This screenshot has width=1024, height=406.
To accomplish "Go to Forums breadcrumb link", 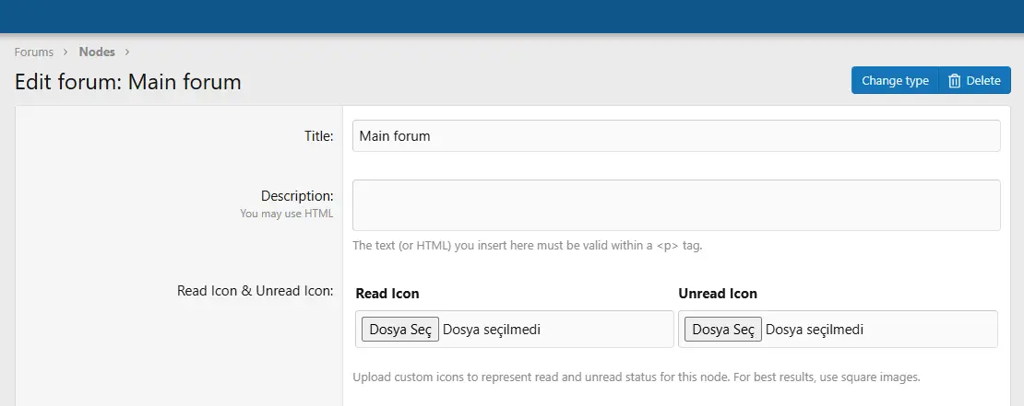I will (x=34, y=52).
